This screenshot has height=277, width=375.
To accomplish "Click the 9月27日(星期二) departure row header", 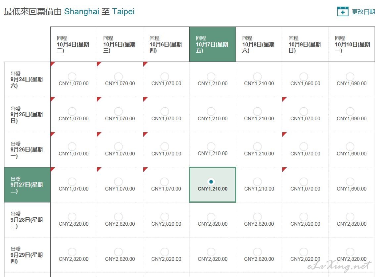I will [x=27, y=185].
